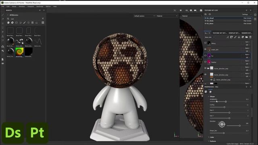The image size is (258, 145).
Task: Open blend mode dropdown of debug layer
Action: 248,42
